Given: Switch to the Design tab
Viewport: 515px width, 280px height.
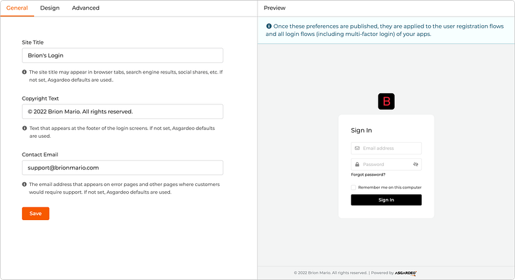Looking at the screenshot, I should click(50, 8).
